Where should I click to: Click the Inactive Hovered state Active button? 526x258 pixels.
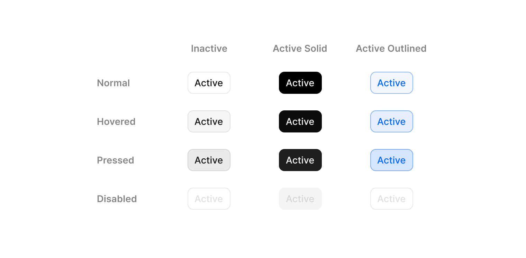coord(209,121)
